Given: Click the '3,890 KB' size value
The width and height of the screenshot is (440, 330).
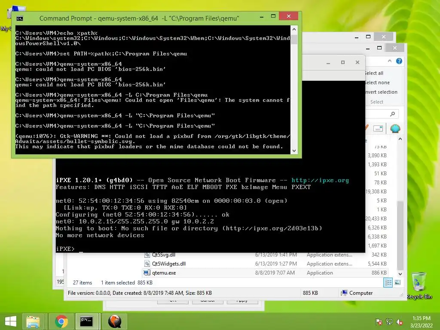Looking at the screenshot, I should (377, 155).
